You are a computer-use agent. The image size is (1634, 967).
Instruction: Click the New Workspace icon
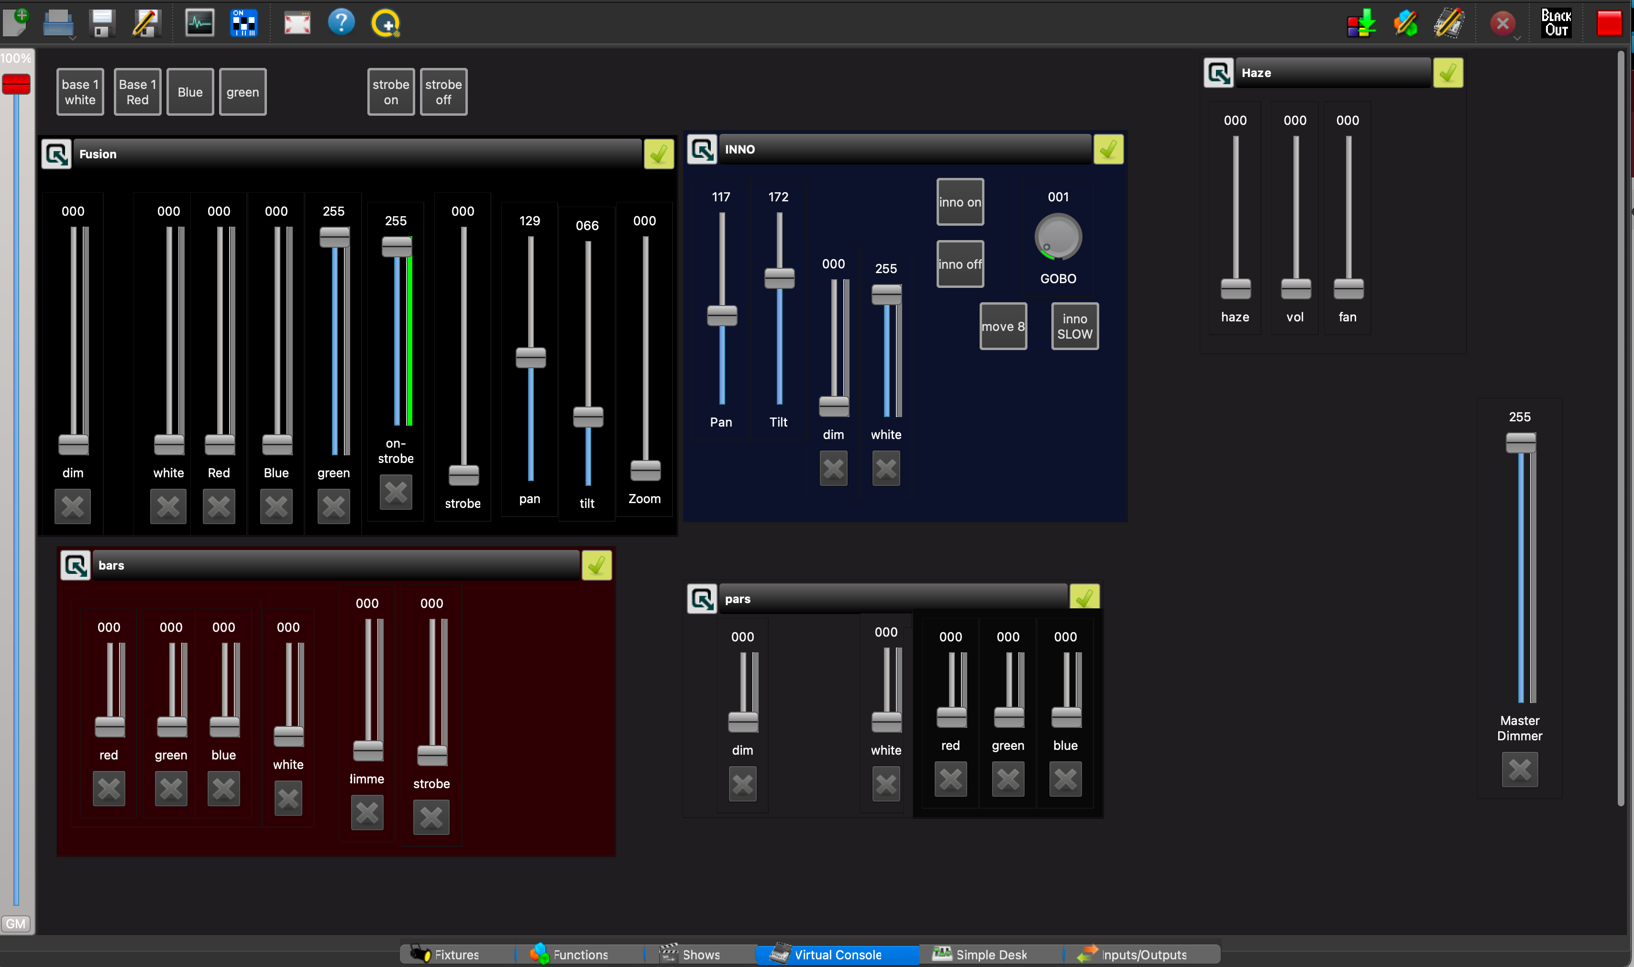pos(16,23)
